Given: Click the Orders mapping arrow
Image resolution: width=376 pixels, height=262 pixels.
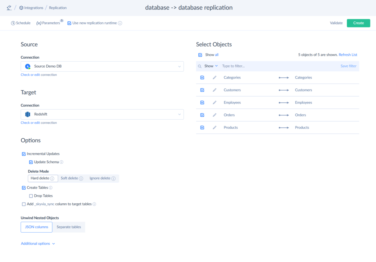Looking at the screenshot, I should [284, 115].
